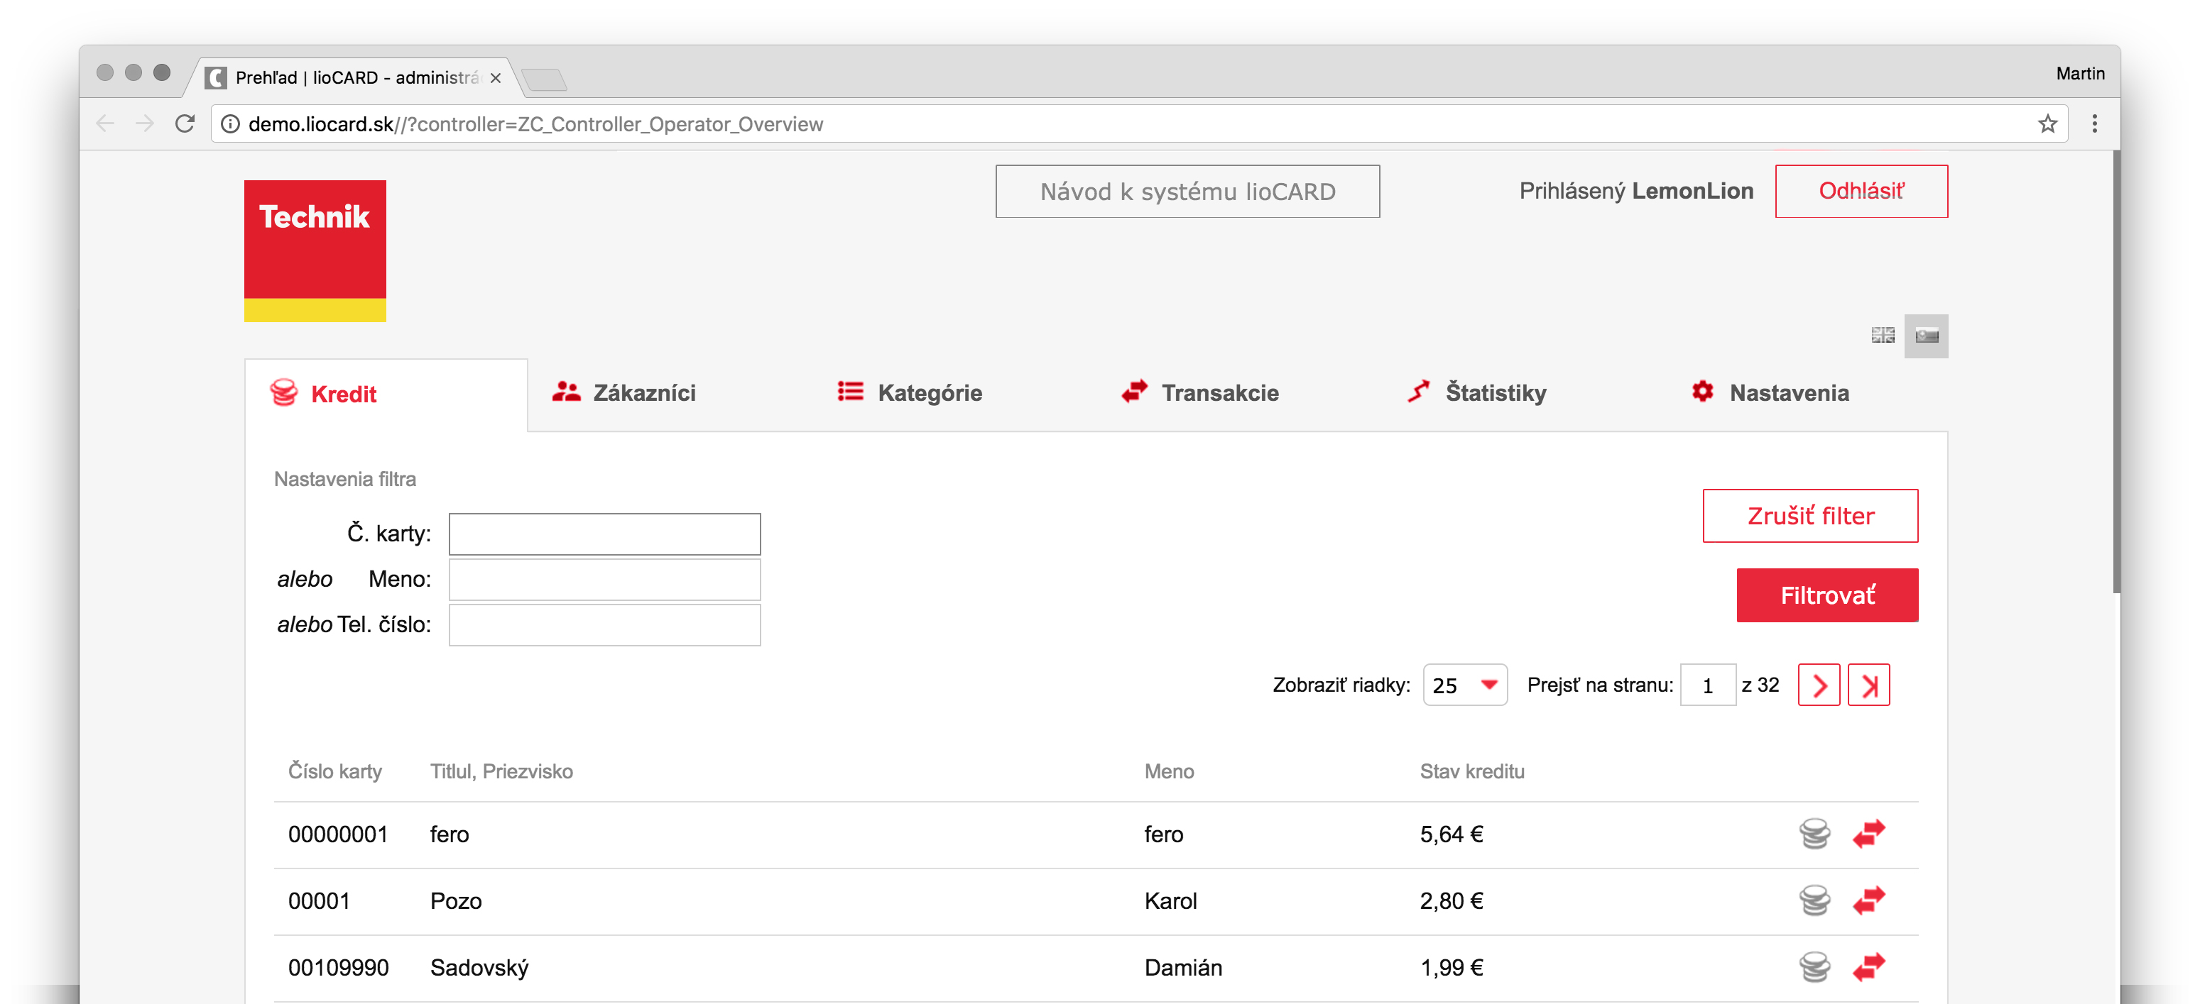Go to the next page arrow
The width and height of the screenshot is (2200, 1004).
(x=1819, y=685)
